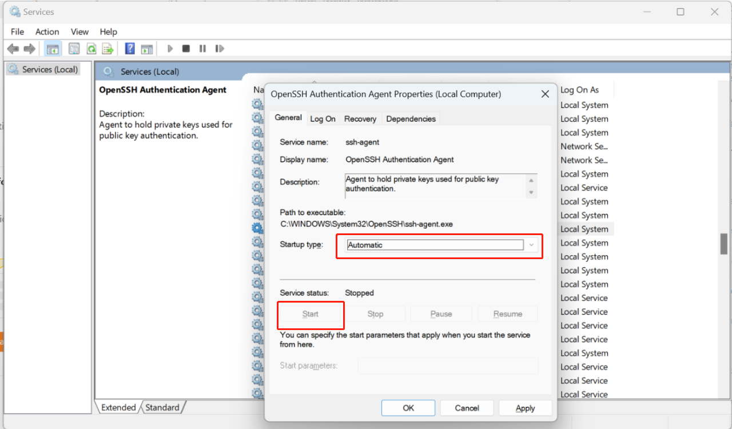Switch to the Recovery tab

pos(360,118)
